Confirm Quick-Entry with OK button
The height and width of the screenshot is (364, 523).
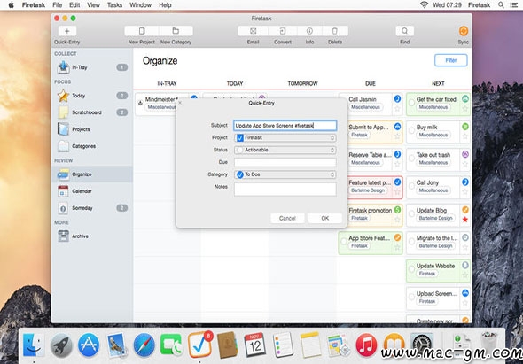[x=324, y=219]
